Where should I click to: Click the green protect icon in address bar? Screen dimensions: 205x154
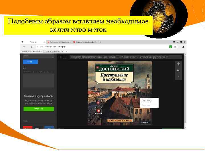[x=171, y=47]
